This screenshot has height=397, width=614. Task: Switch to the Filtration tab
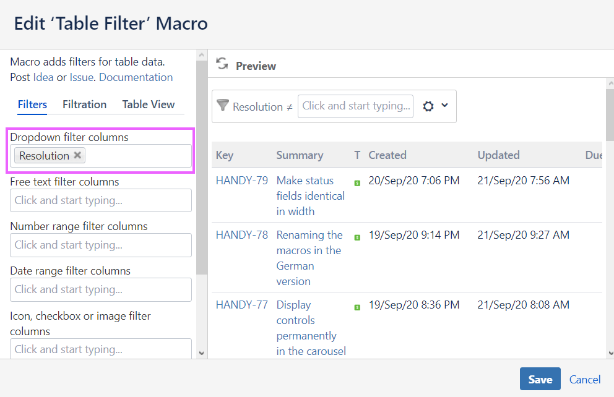tap(84, 105)
